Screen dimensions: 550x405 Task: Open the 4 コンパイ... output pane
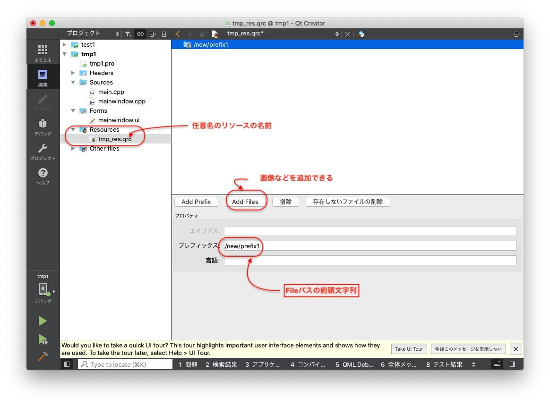point(308,364)
